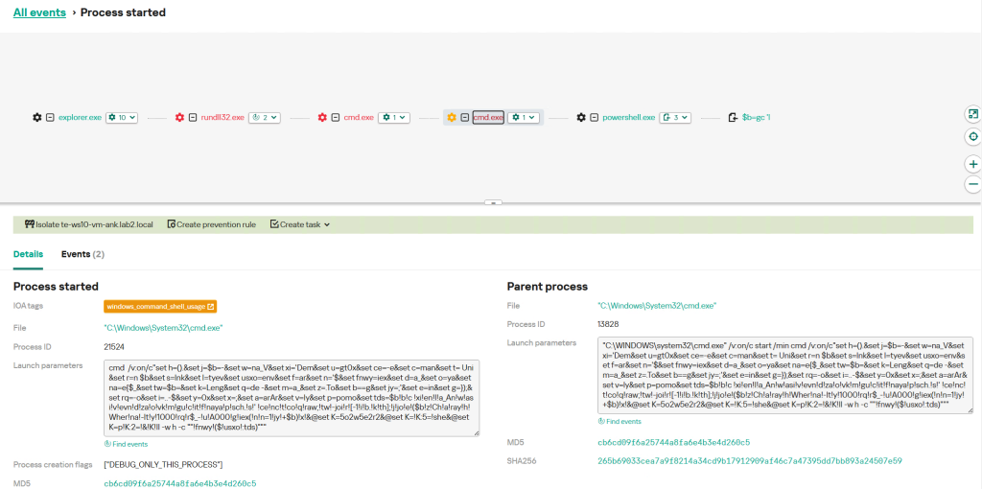Collapse the powershell.exe node
Image resolution: width=982 pixels, height=489 pixels.
[x=595, y=117]
